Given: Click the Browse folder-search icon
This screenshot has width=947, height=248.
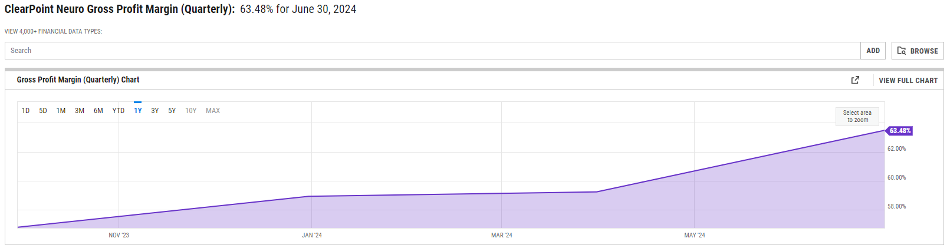Looking at the screenshot, I should pyautogui.click(x=902, y=51).
